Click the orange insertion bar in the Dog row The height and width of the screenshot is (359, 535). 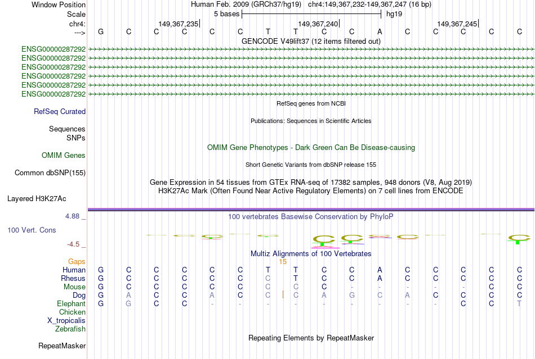click(x=283, y=295)
